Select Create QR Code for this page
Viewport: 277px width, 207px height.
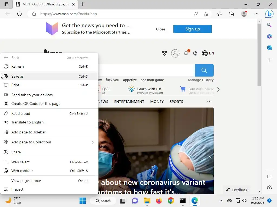49,104
